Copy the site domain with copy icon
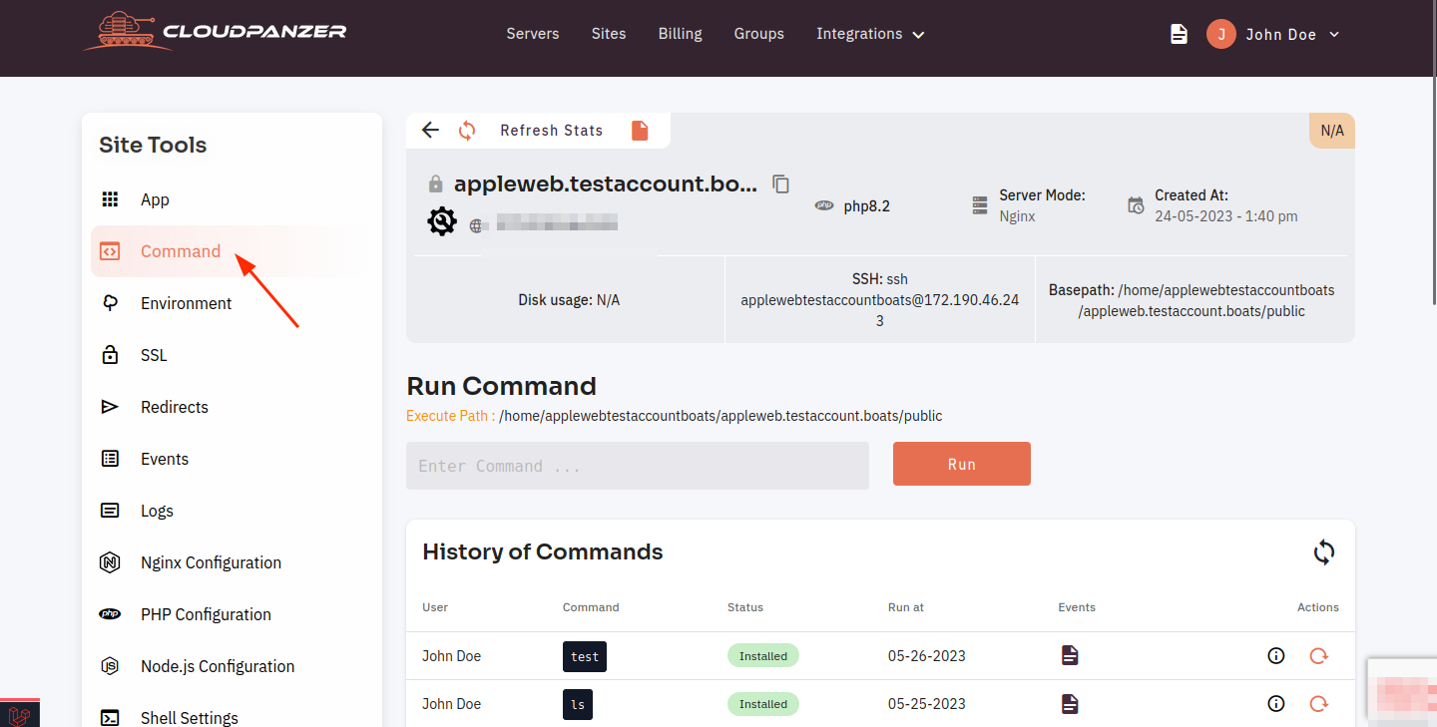 (x=781, y=183)
